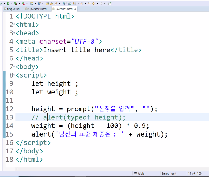Click the '당신의 표준 체중은 : ' string
The height and width of the screenshot is (177, 209).
[x=89, y=134]
